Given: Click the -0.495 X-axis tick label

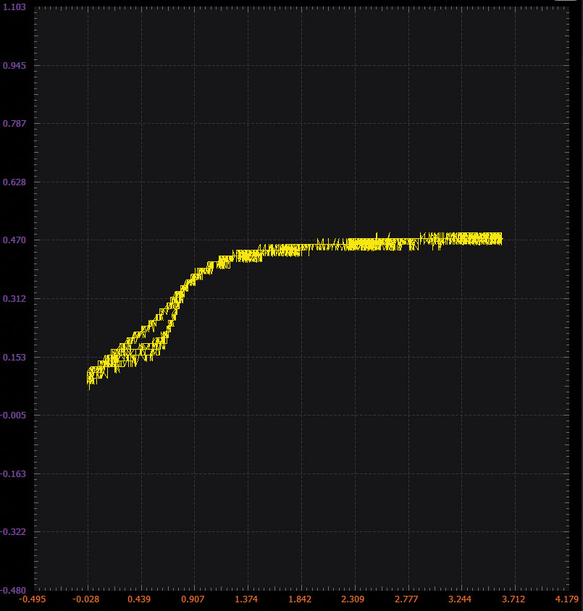Looking at the screenshot, I should [x=35, y=599].
